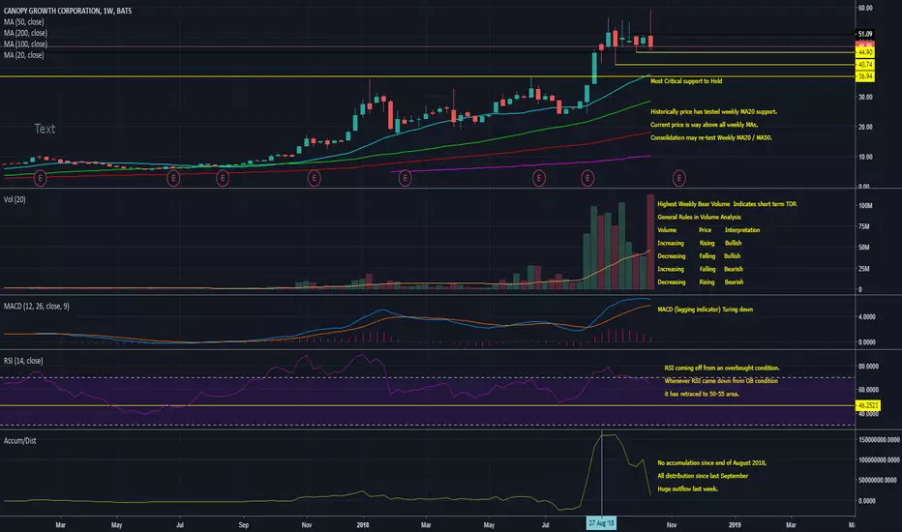Select the CANOPY GROWTH CORPORATION chart title
The height and width of the screenshot is (532, 902).
pyautogui.click(x=68, y=11)
